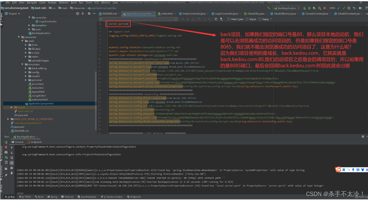Toggle soft-wrap icon in the console
This screenshot has height=200, width=368.
tap(11, 158)
